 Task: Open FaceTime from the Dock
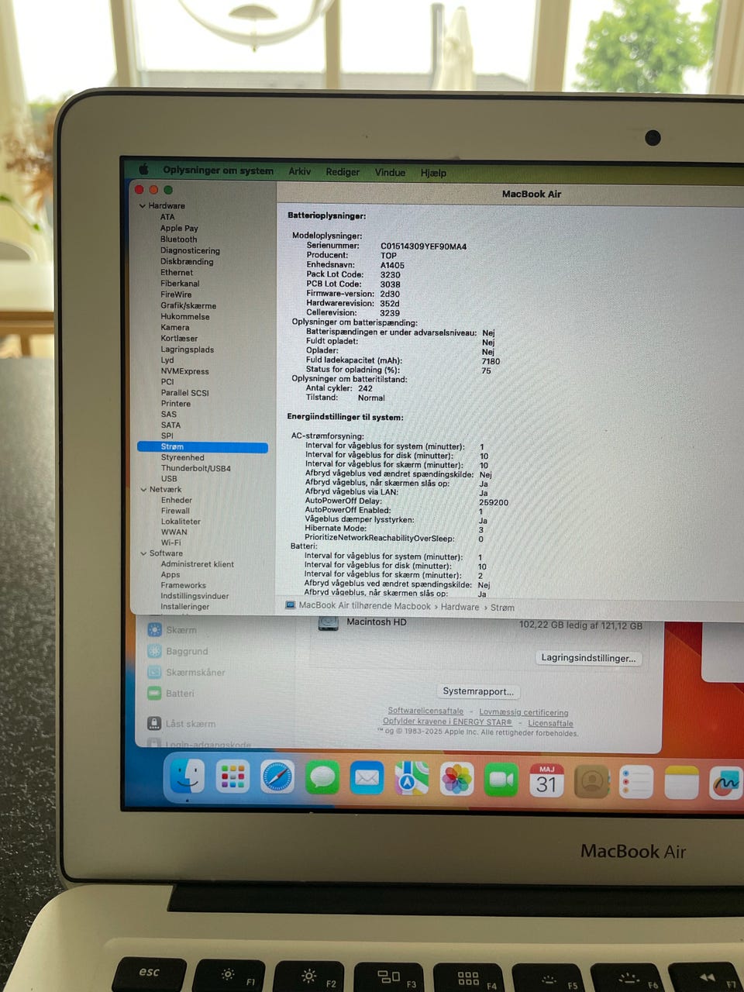(x=501, y=780)
